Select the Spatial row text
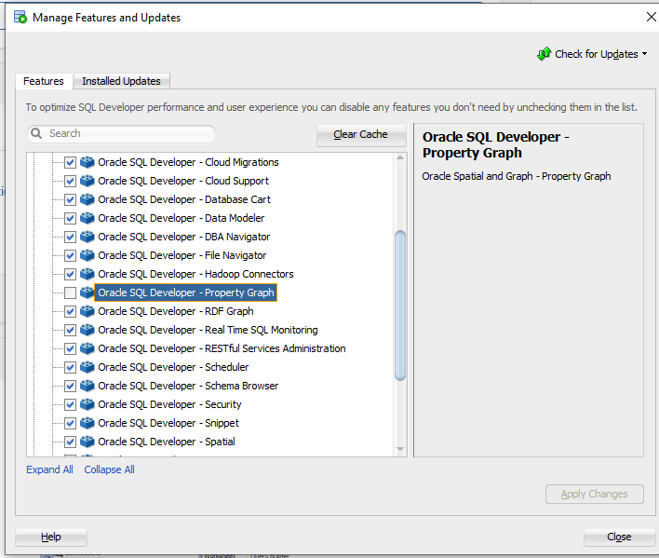 [x=167, y=442]
